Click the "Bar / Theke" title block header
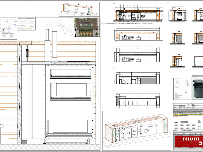Image resolution: width=203 pixels, height=152 pixels. (x=189, y=104)
